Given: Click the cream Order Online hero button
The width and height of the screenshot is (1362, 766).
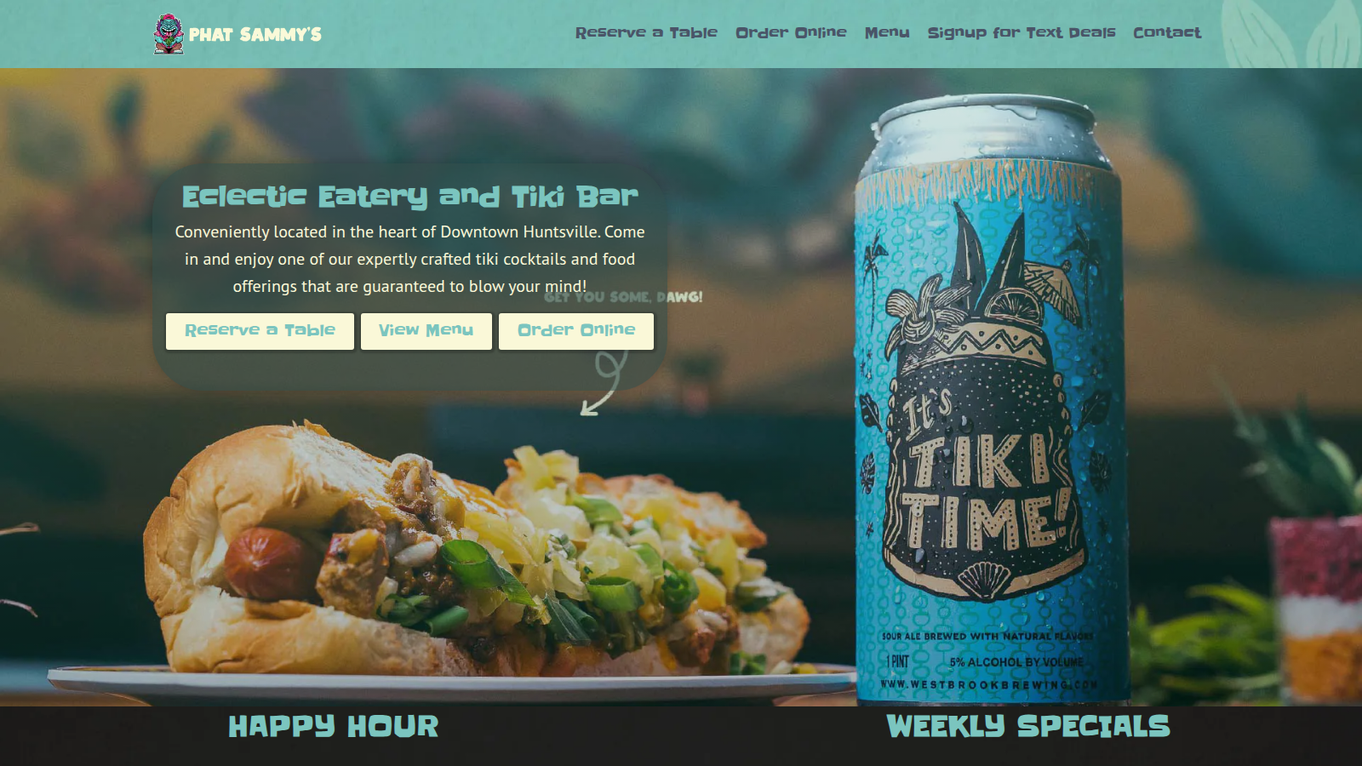Looking at the screenshot, I should [576, 331].
